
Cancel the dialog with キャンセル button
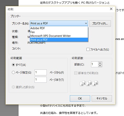[102, 98]
